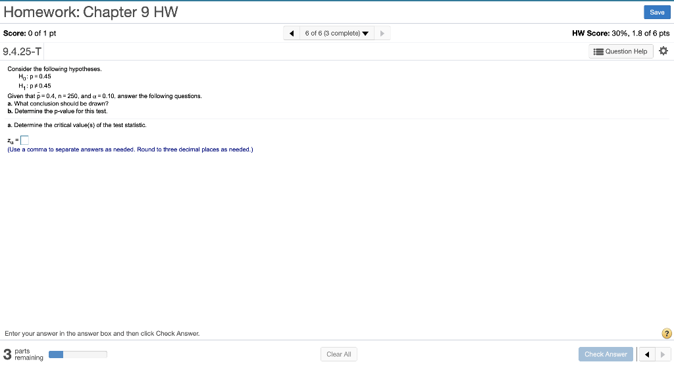Click the yellow help question mark icon
The image size is (674, 368).
[666, 333]
